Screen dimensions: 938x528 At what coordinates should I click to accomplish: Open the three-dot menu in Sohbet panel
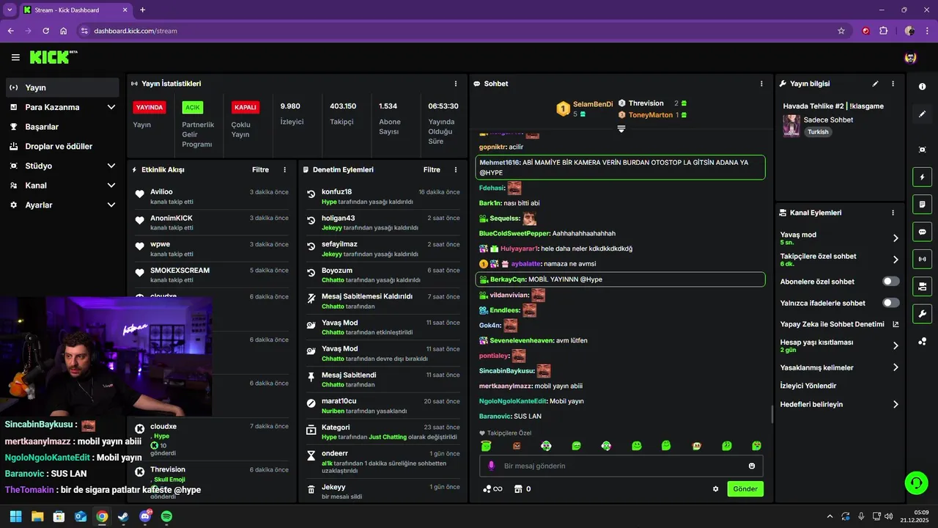761,84
